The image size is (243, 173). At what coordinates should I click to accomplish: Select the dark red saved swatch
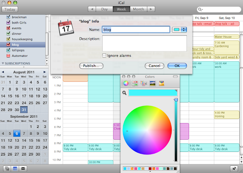(150, 168)
